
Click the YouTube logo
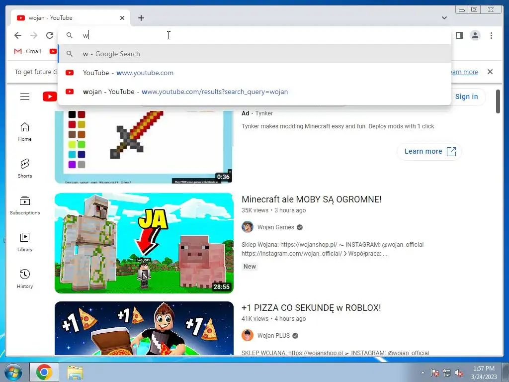[50, 97]
